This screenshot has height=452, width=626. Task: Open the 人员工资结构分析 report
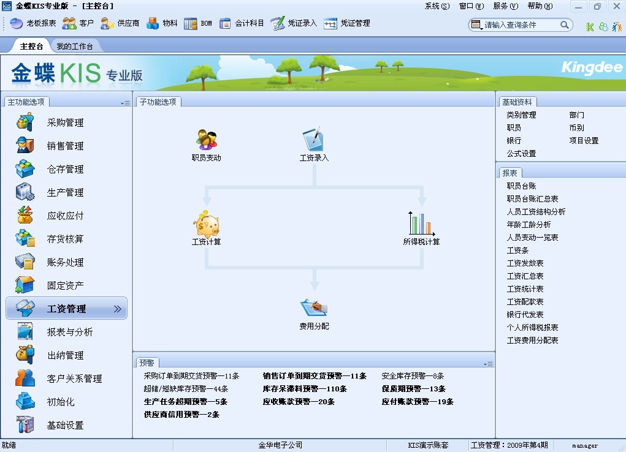tap(536, 211)
